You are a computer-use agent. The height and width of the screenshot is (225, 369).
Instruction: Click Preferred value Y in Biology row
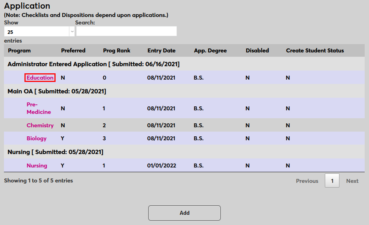pyautogui.click(x=62, y=138)
